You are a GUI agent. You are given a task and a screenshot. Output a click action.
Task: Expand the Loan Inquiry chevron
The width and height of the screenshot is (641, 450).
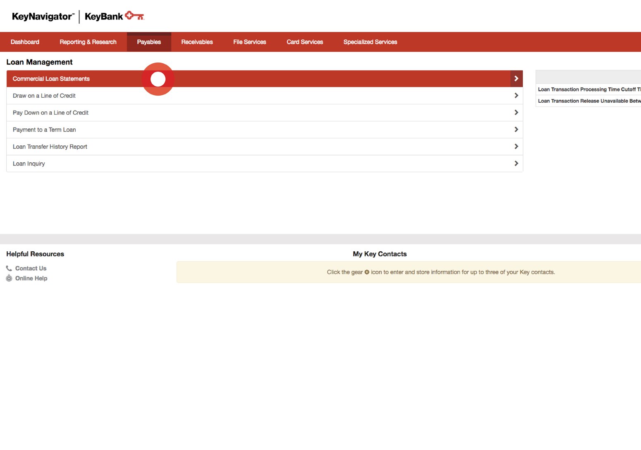coord(516,163)
